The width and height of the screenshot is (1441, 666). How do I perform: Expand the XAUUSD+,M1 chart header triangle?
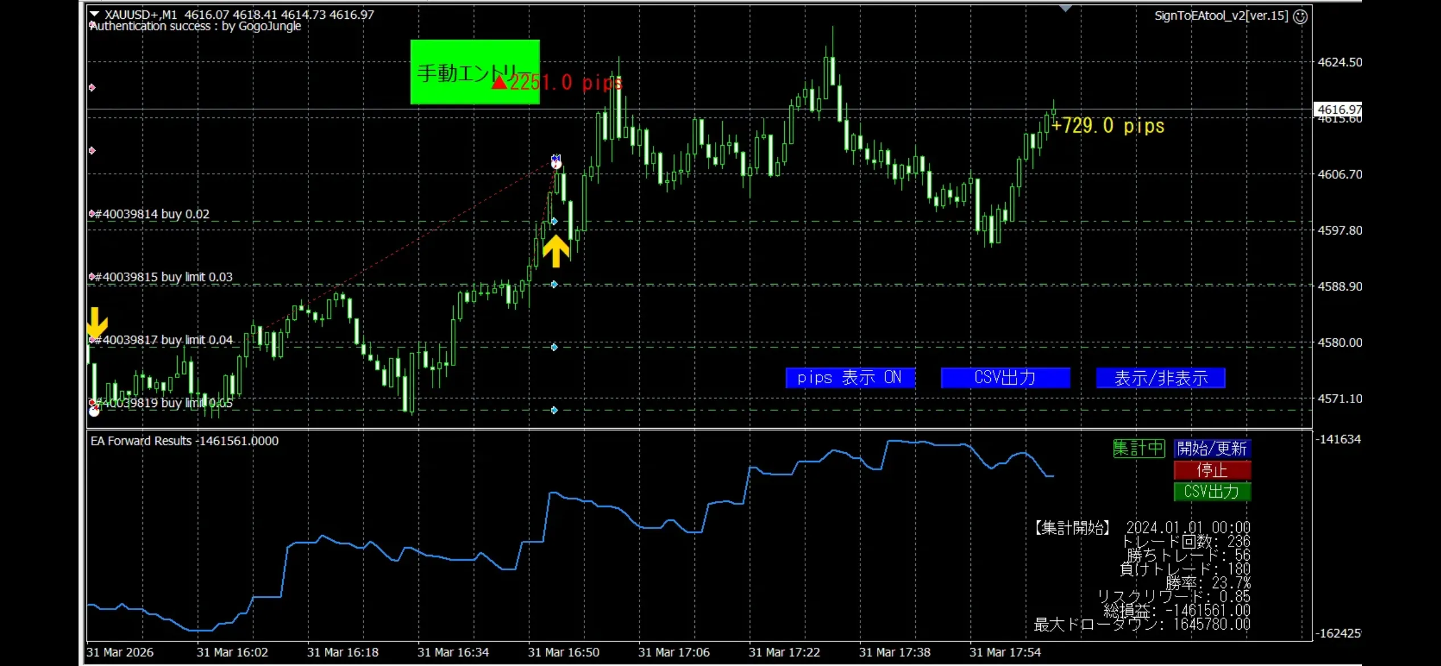(x=94, y=14)
